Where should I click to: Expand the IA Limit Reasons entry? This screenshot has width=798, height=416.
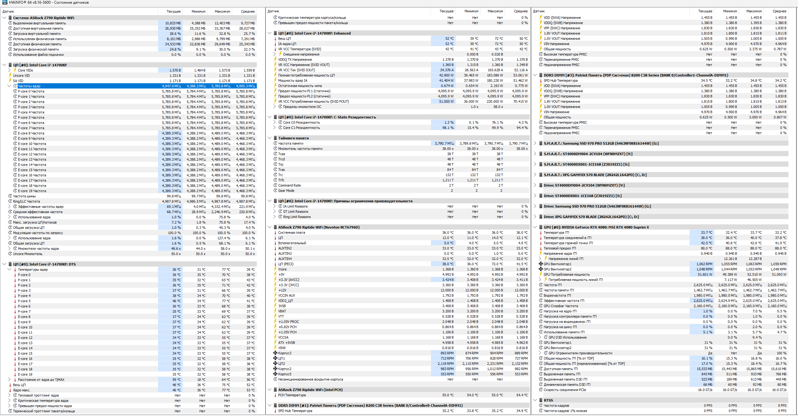(x=274, y=206)
